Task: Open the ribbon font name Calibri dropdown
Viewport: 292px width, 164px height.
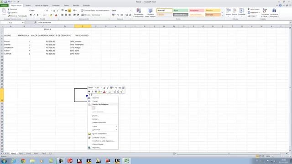Action: pyautogui.click(x=45, y=10)
